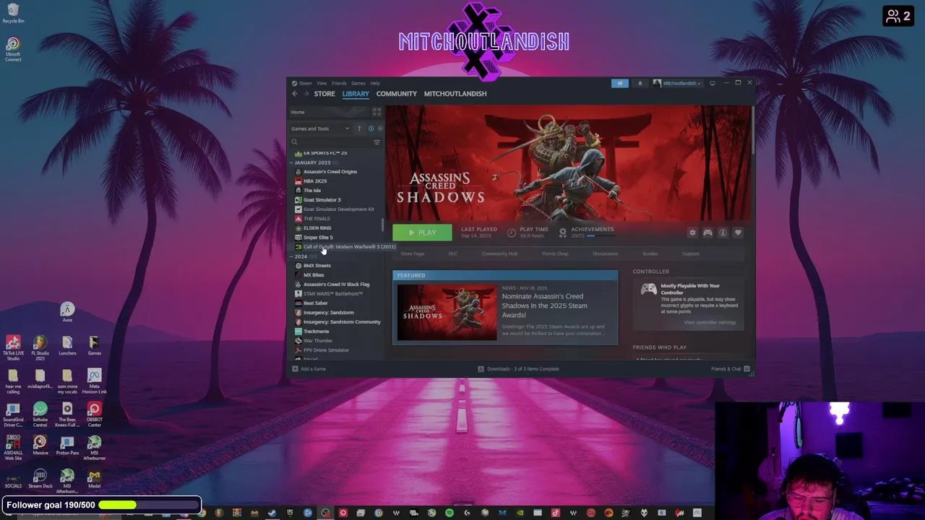Image resolution: width=925 pixels, height=520 pixels.
Task: Open Proton Pass desktop shortcut
Action: point(67,446)
